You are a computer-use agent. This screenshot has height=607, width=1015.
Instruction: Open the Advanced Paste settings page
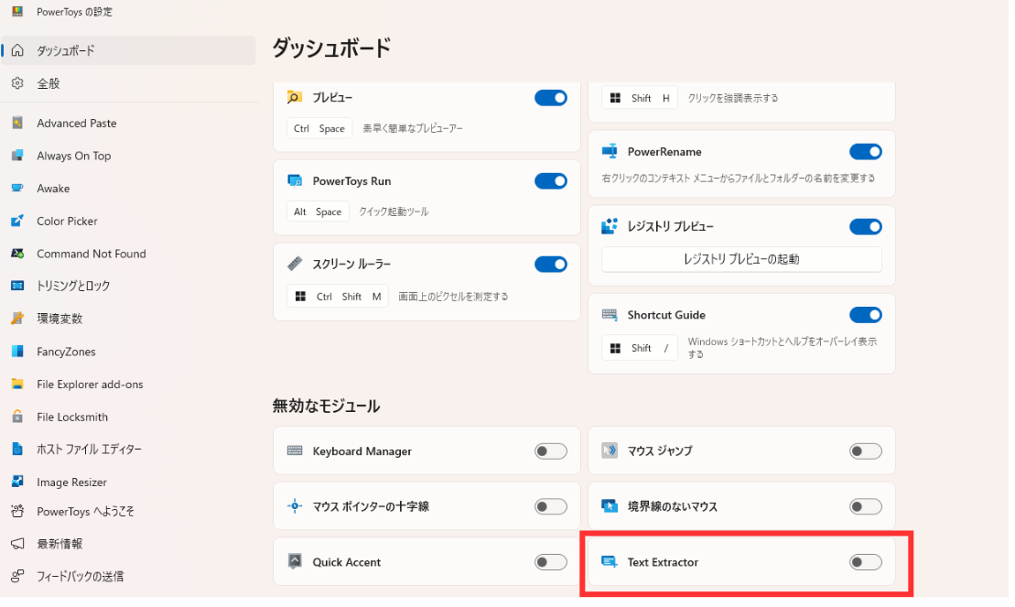point(128,123)
